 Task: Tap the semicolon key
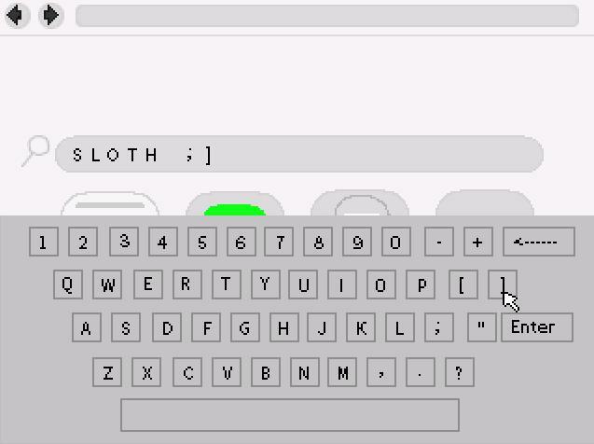tap(439, 327)
